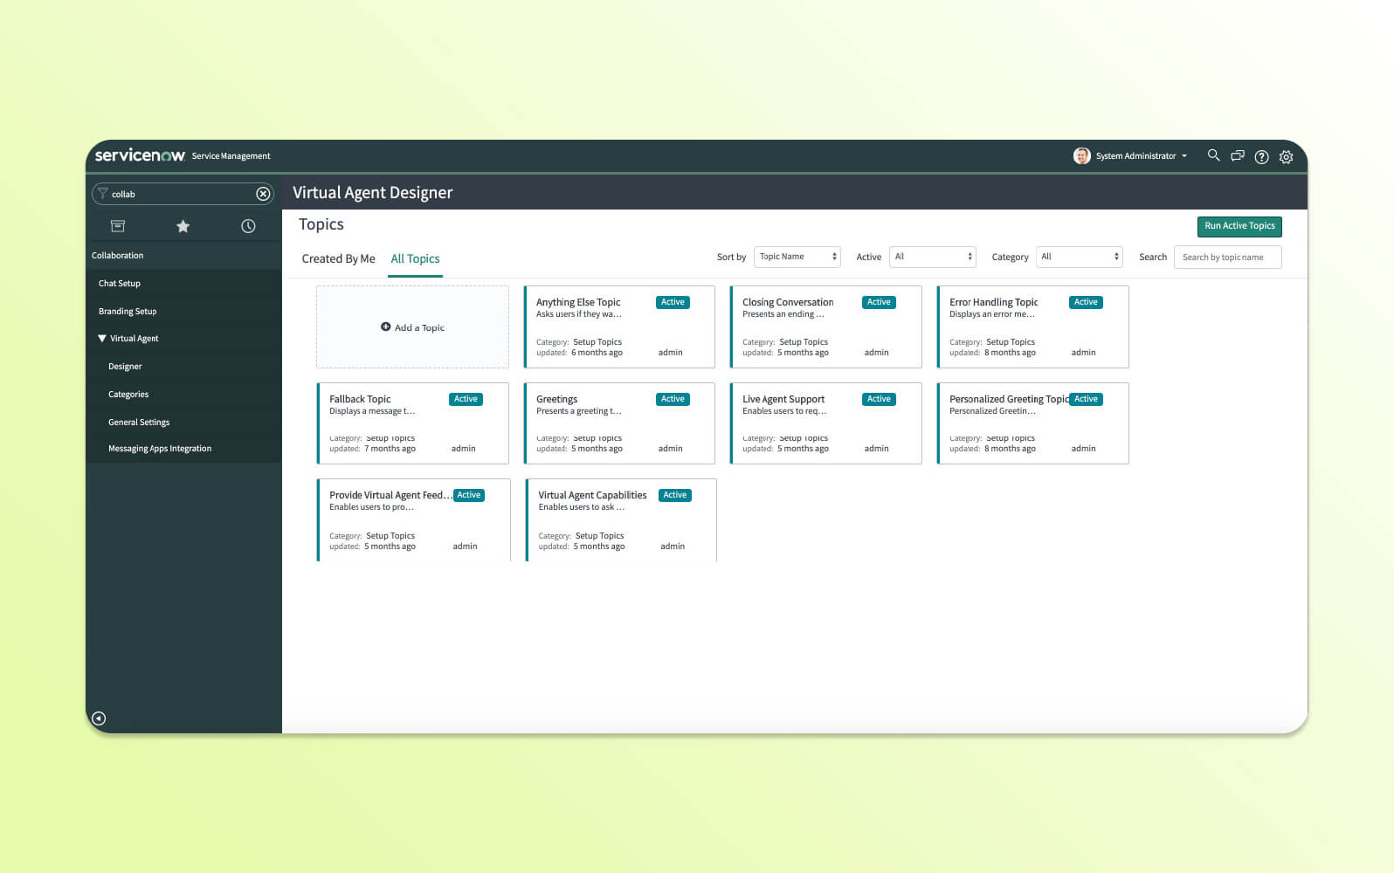Select the Collaboration application header
1394x873 pixels.
click(x=117, y=256)
